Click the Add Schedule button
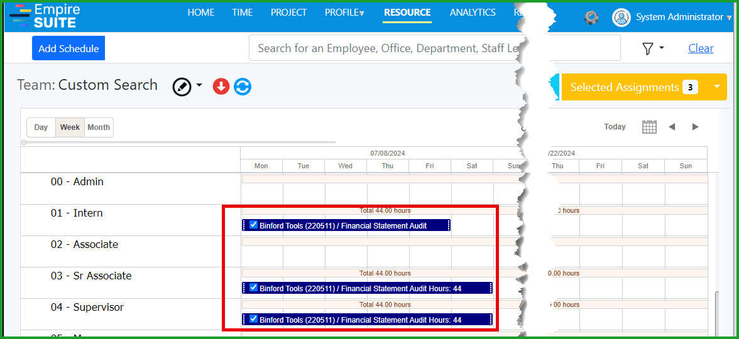Screen dimensions: 739x339 pyautogui.click(x=68, y=48)
